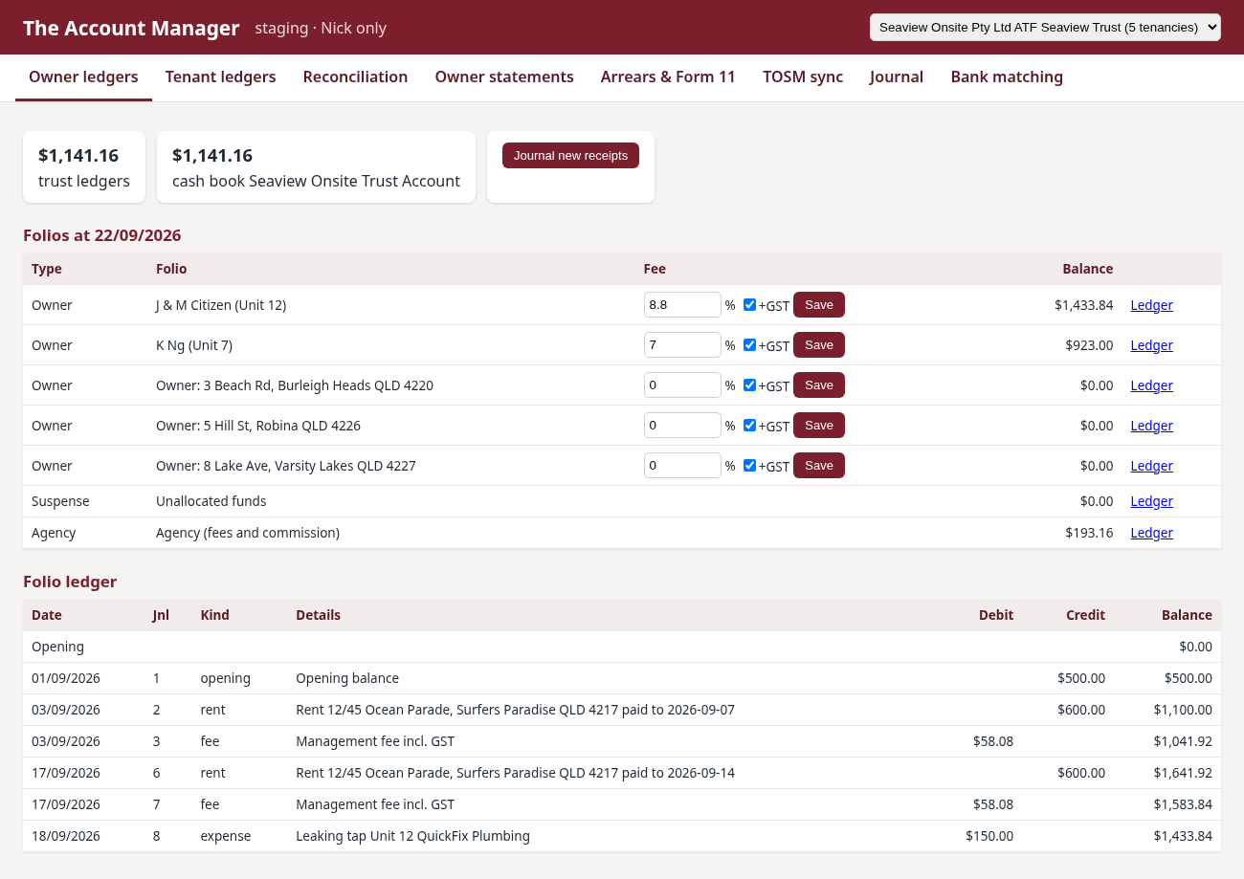1244x879 pixels.
Task: Select the $193.16 Agency balance
Action: tap(1089, 533)
